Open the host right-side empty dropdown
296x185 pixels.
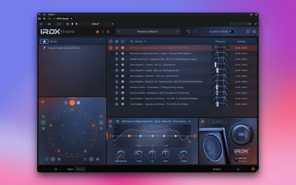click(240, 24)
